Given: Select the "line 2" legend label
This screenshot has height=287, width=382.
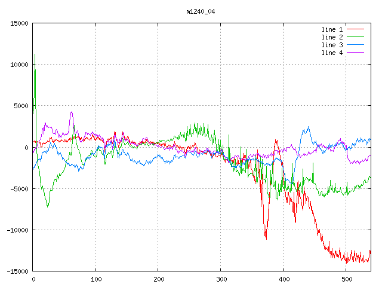Looking at the screenshot, I should (332, 37).
